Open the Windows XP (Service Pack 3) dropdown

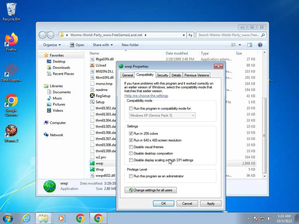tap(162, 116)
